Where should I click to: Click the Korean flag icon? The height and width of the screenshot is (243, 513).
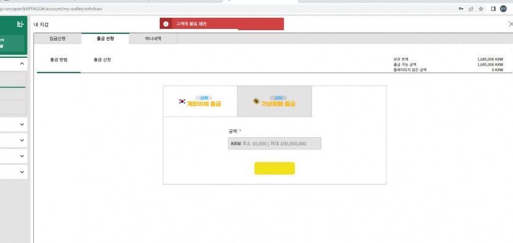click(x=182, y=102)
